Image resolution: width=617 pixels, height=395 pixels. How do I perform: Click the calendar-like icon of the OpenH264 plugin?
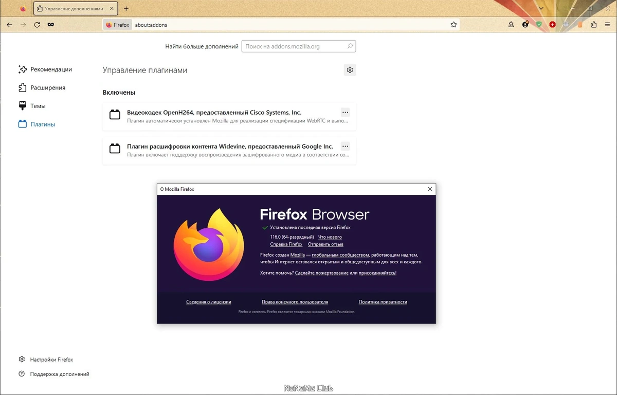point(115,115)
